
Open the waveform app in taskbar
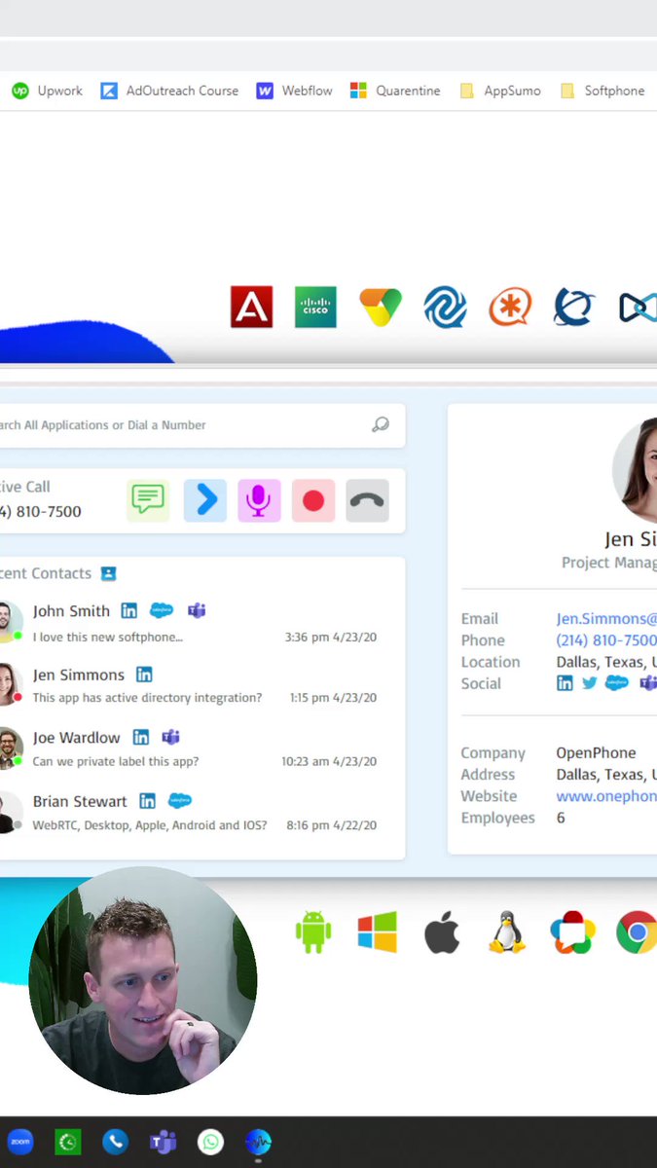pyautogui.click(x=258, y=1141)
